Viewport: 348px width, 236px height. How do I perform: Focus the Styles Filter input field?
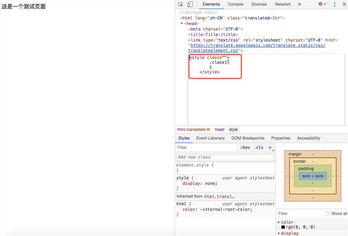[206, 147]
